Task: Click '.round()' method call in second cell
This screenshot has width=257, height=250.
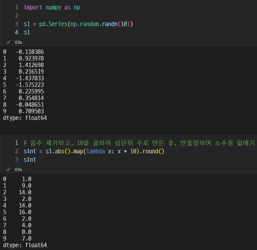Action: (152, 151)
